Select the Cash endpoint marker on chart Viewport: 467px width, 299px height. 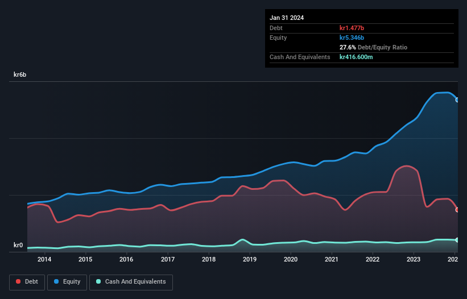457,240
